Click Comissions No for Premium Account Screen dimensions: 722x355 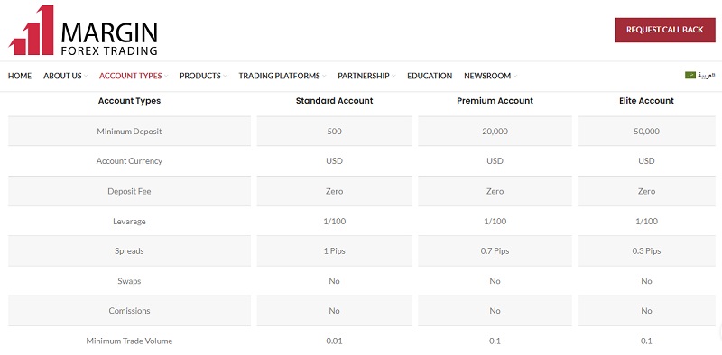(495, 311)
